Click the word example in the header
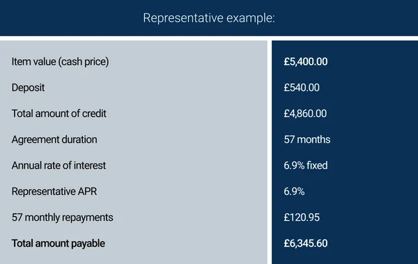Image resolution: width=418 pixels, height=264 pixels. (251, 18)
